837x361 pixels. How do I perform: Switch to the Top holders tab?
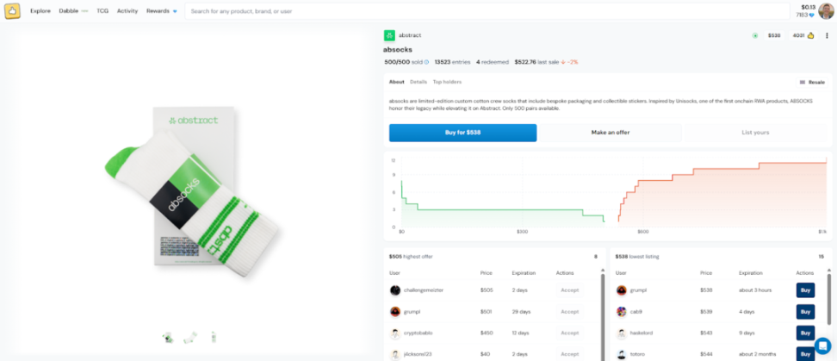[447, 82]
